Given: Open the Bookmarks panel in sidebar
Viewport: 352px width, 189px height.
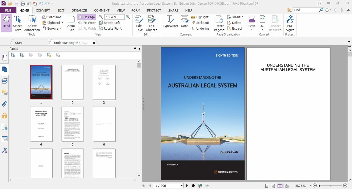Looking at the screenshot, I should coord(4,58).
